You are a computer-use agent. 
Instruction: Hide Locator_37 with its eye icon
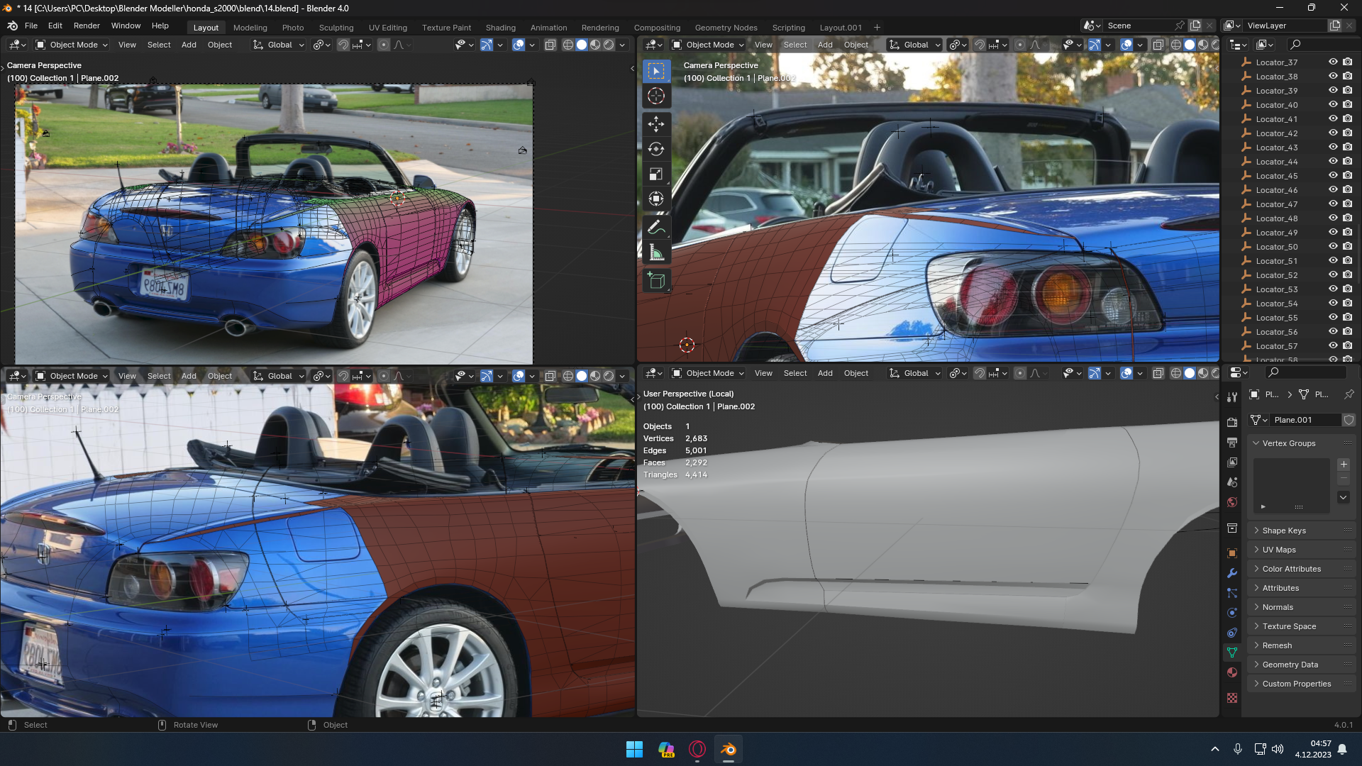coord(1333,62)
